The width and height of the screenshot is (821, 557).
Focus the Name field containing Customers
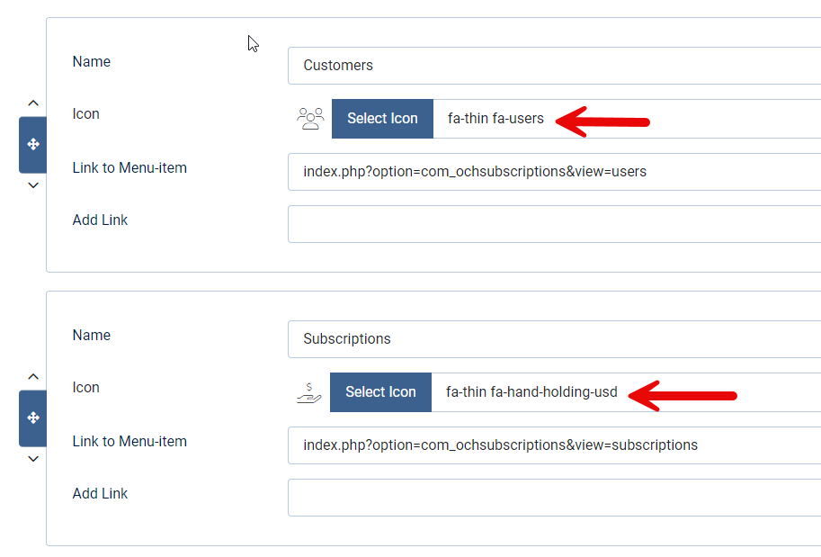(553, 66)
